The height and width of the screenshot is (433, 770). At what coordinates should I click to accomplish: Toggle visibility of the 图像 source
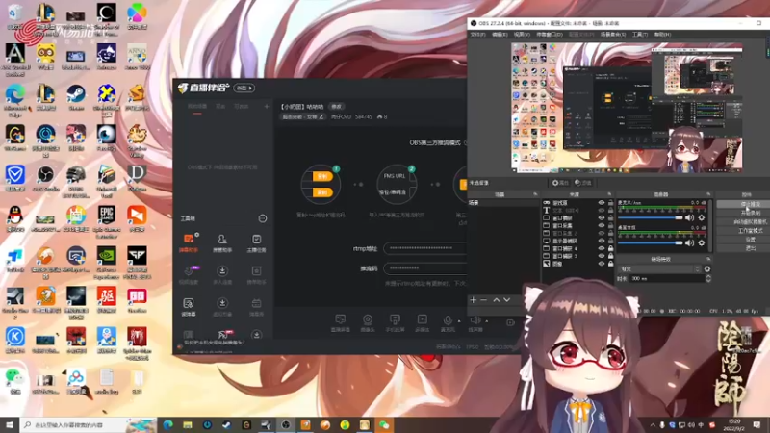601,264
